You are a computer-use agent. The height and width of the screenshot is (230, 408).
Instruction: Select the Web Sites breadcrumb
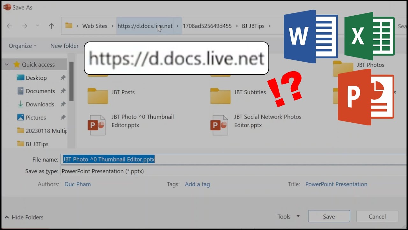click(95, 26)
